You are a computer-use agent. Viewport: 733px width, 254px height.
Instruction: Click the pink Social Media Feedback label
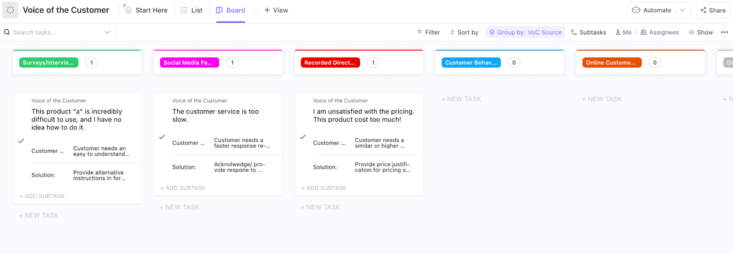click(189, 63)
